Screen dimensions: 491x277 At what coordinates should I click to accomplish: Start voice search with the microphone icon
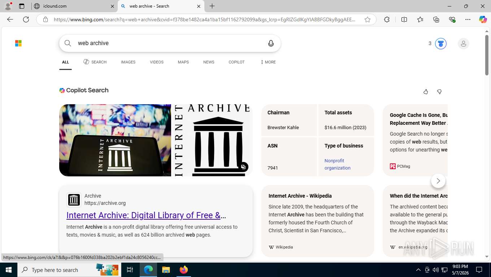pyautogui.click(x=271, y=43)
